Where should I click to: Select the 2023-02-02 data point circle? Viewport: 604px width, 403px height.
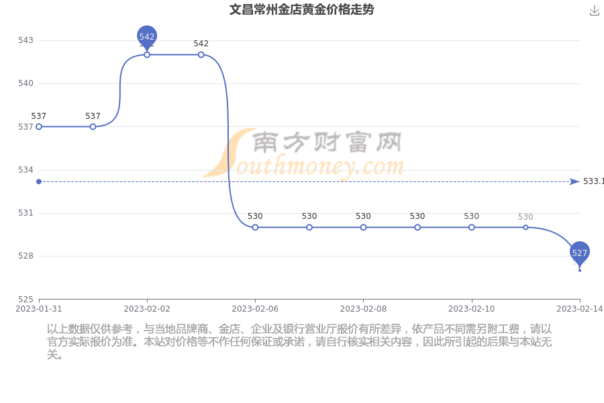[x=147, y=55]
